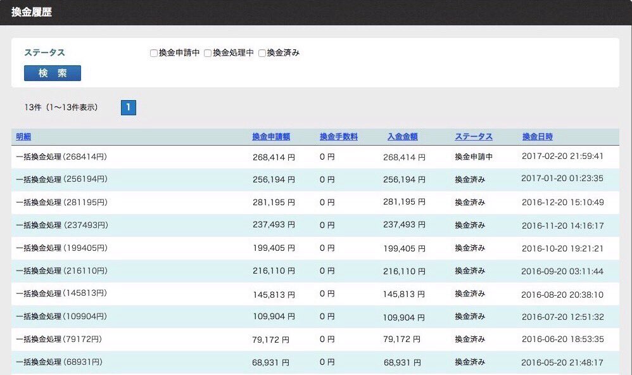This screenshot has width=632, height=375.
Task: Open the 一括換金処理 (268414円) detail row
Action: (61, 156)
